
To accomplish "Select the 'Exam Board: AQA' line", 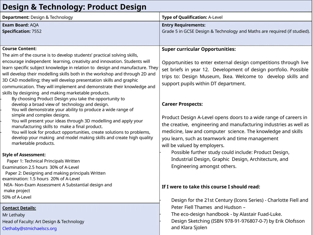I will click(x=20, y=25).
